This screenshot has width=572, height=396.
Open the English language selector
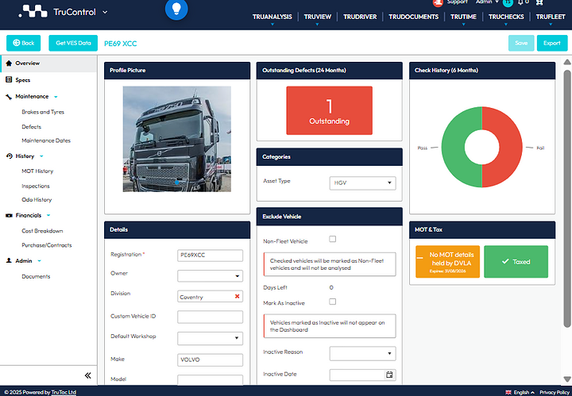coord(524,392)
